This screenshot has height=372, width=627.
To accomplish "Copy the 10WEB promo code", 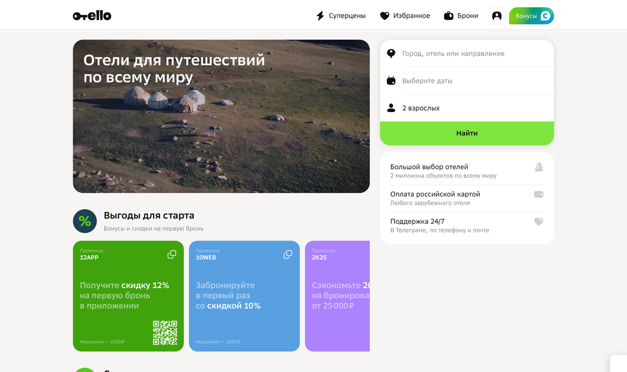I will coord(288,254).
